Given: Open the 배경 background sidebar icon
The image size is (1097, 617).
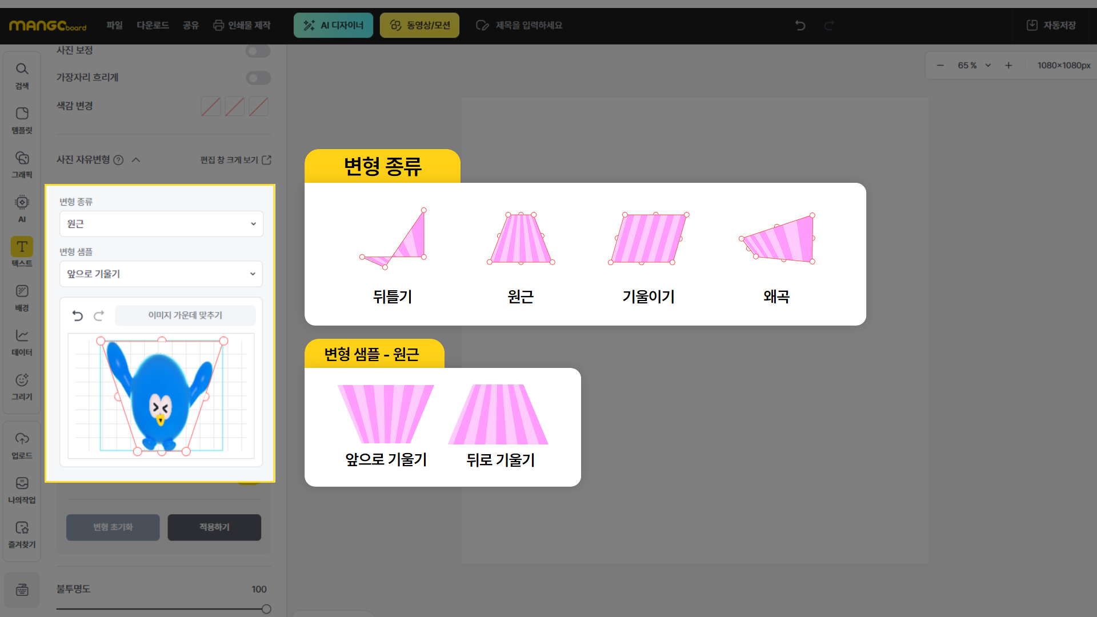Looking at the screenshot, I should (x=22, y=298).
